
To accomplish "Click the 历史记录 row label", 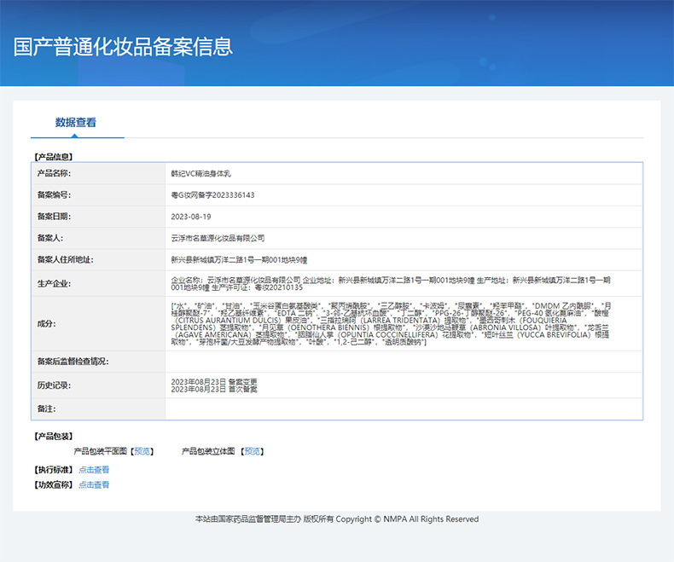I will (54, 385).
